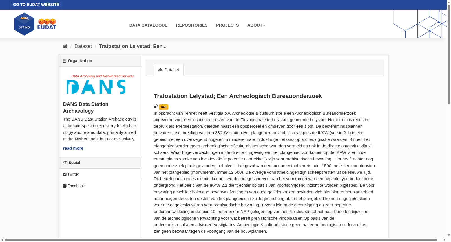Click the Dataset breadcrumb link

(83, 46)
